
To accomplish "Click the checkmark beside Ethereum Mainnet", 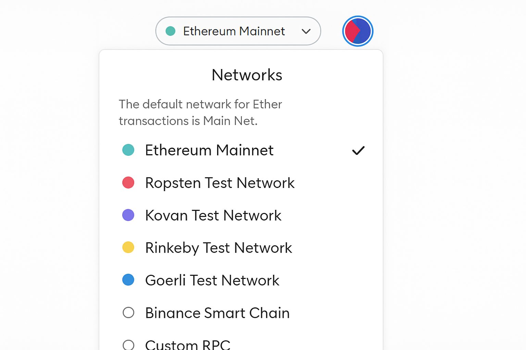I will pyautogui.click(x=358, y=150).
